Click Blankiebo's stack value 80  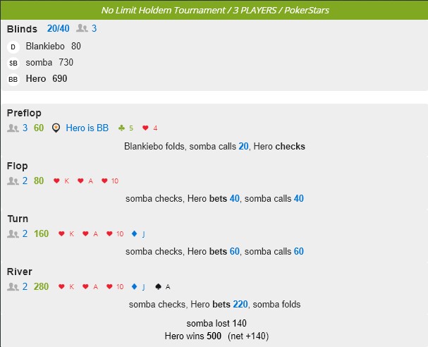(x=76, y=46)
